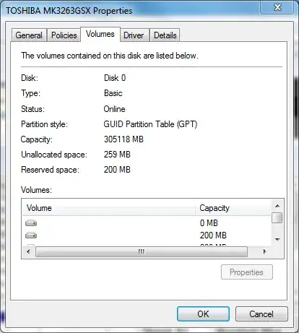299x333 pixels.
Task: Click the '200 MB' reserved space value
Action: tap(117, 170)
